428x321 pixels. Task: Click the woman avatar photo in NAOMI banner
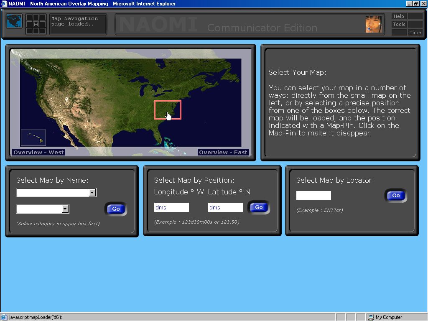(x=373, y=24)
